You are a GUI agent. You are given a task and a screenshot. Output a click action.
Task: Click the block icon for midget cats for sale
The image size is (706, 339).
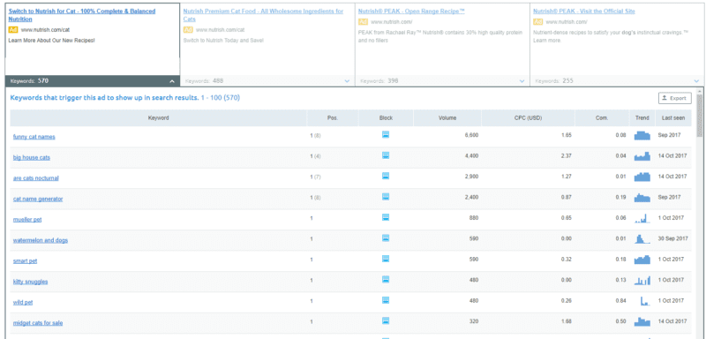386,321
